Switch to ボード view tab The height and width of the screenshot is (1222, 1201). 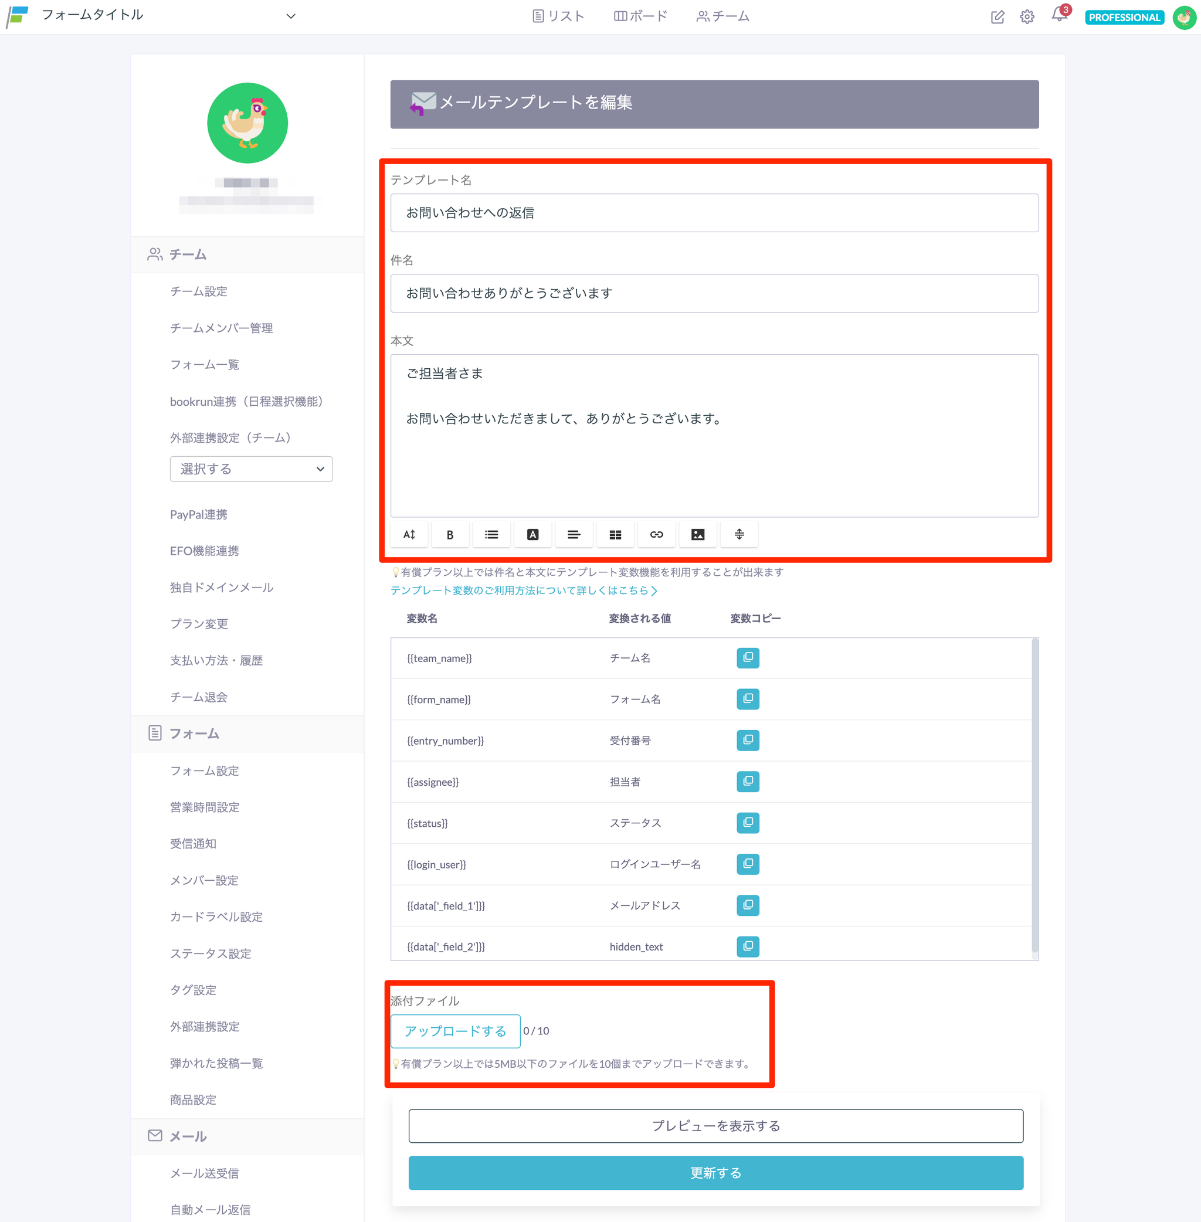pos(640,16)
